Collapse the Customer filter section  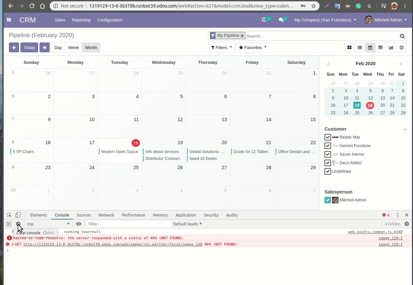[405, 129]
